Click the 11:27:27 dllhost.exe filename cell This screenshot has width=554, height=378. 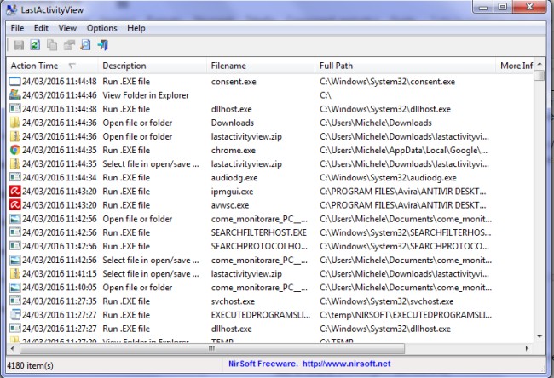232,329
